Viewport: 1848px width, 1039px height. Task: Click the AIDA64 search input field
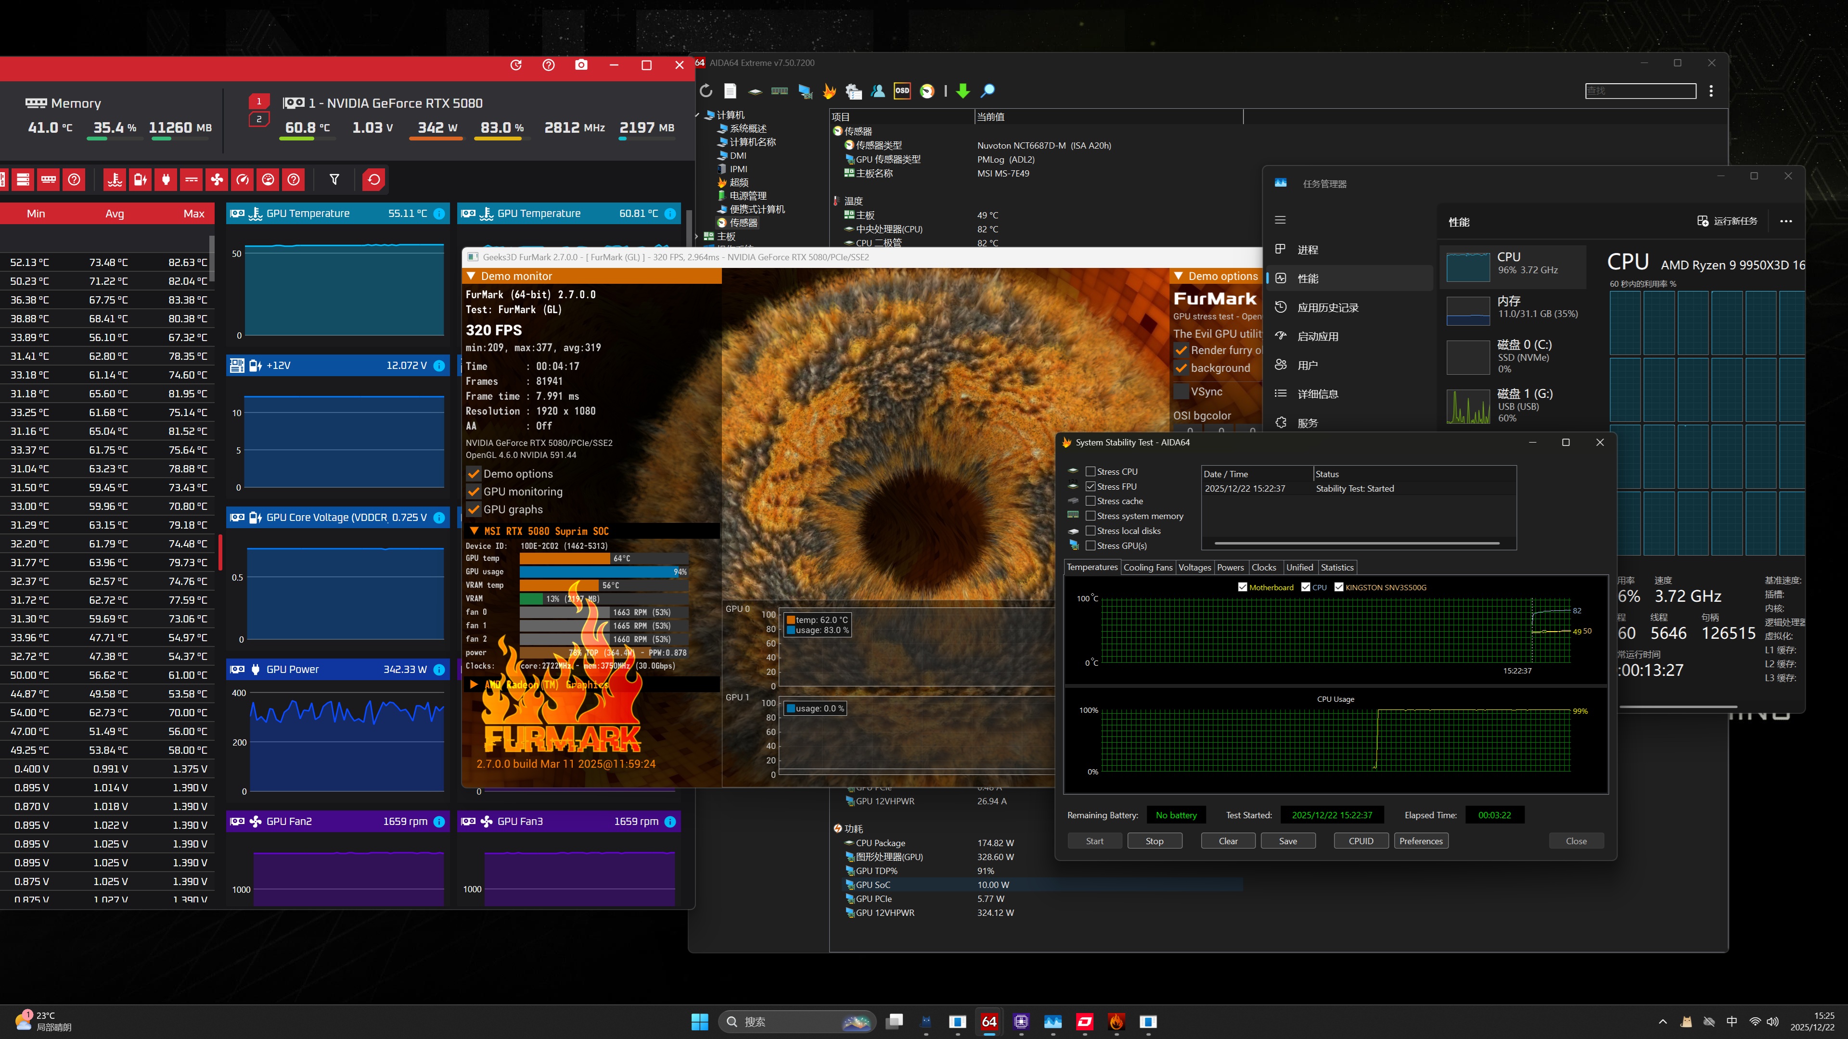(x=1640, y=90)
